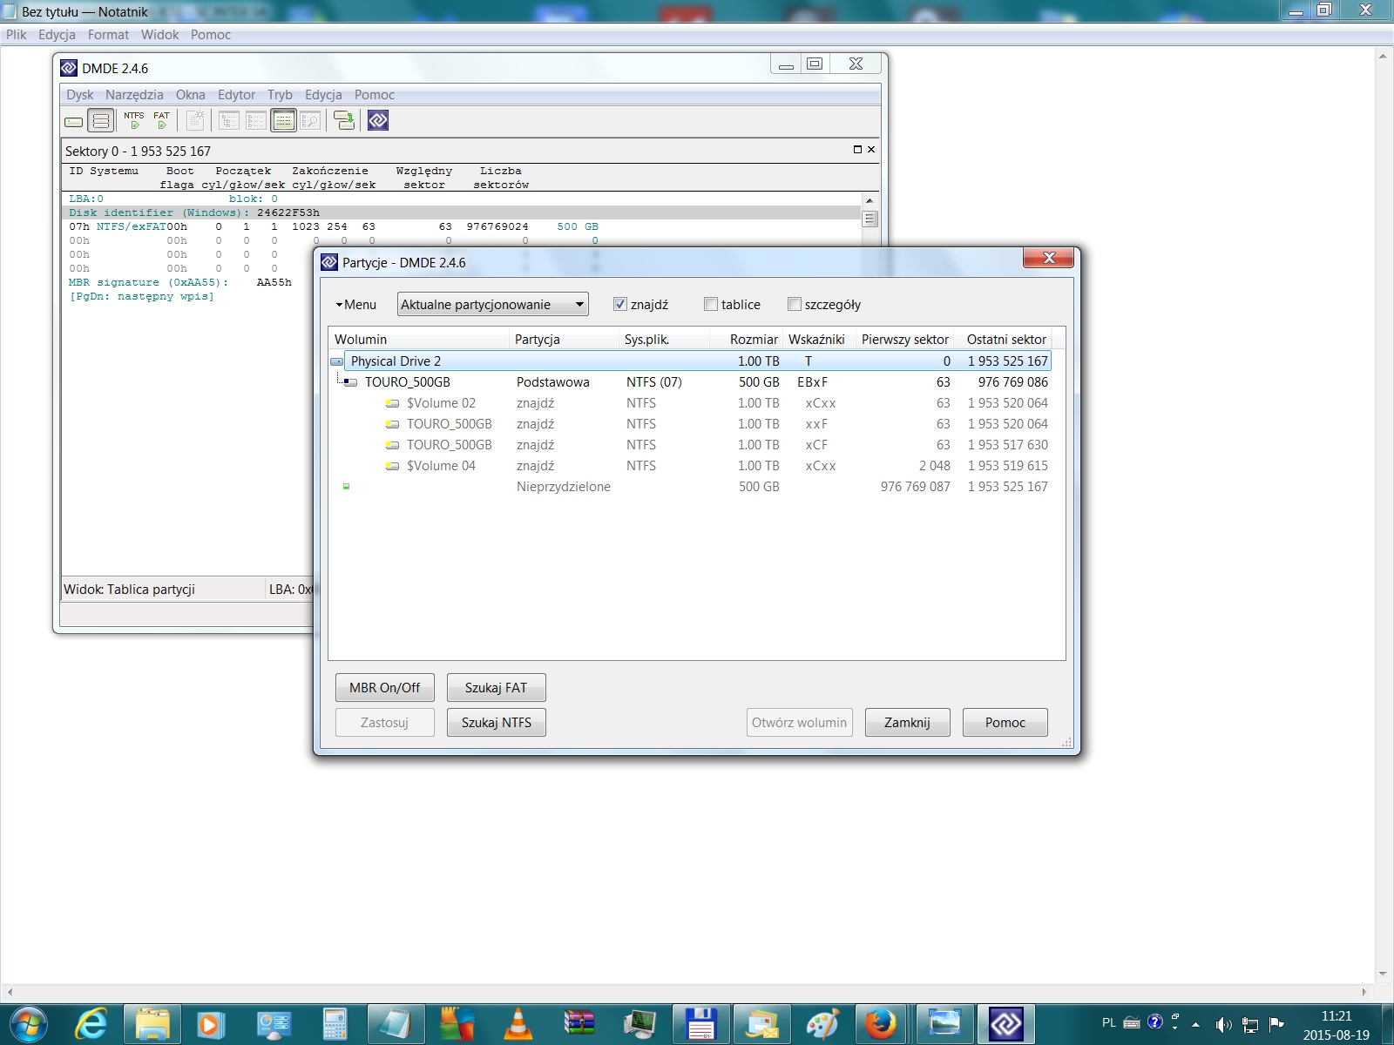Switch to Notepad on the taskbar
1394x1045 pixels.
coord(396,1024)
